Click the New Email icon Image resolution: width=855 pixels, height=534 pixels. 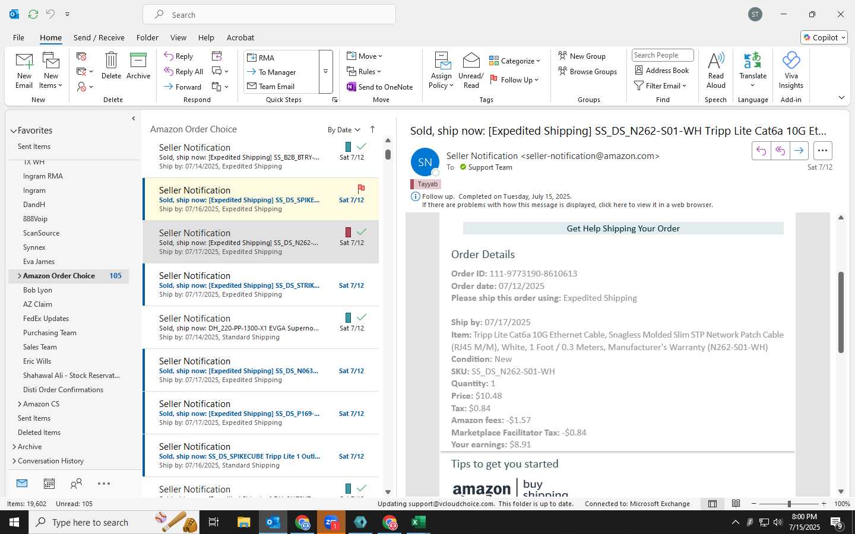coord(24,71)
